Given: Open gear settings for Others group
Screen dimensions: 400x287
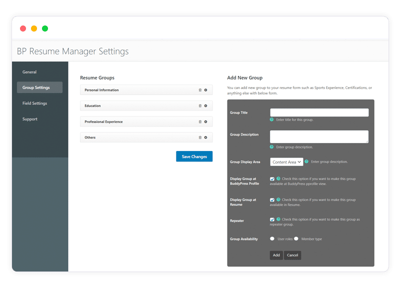Looking at the screenshot, I should [x=205, y=137].
